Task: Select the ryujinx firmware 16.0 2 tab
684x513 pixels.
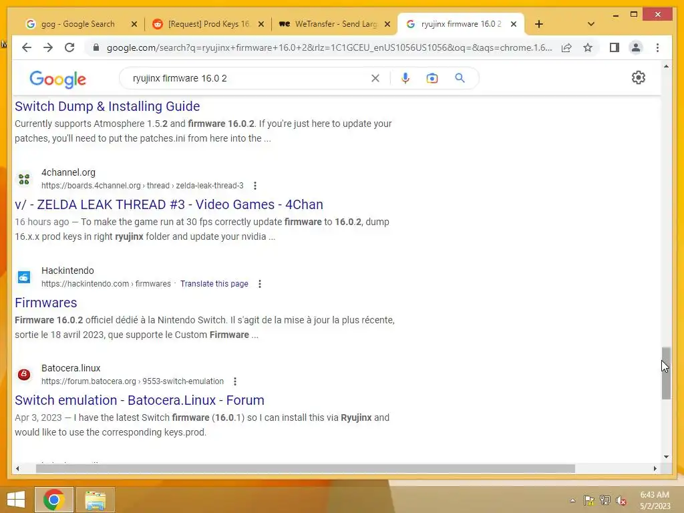Action: 461,24
